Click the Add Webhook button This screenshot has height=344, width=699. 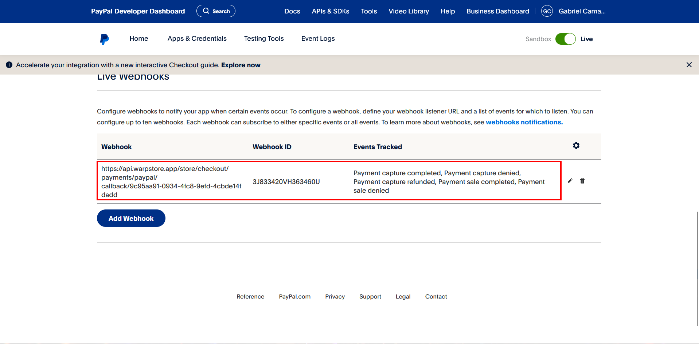(x=131, y=218)
